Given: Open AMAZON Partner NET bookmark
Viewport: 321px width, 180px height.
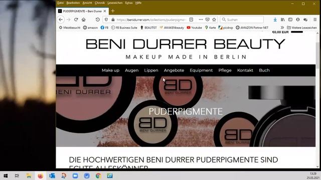Looking at the screenshot, I should (252, 27).
